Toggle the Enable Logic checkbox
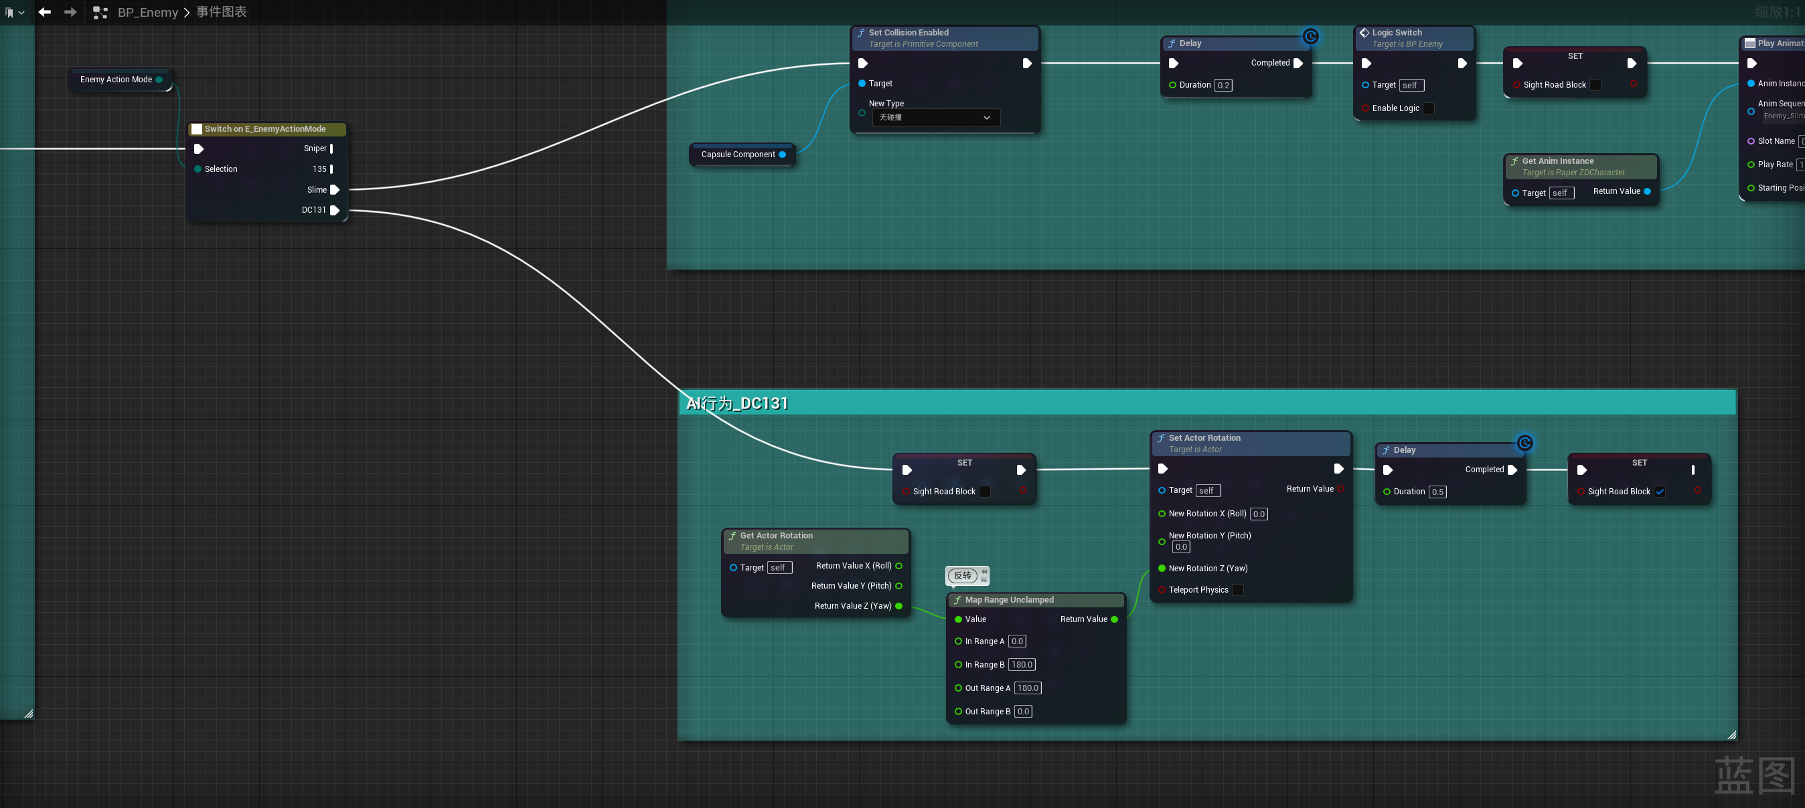The image size is (1805, 808). (x=1429, y=108)
